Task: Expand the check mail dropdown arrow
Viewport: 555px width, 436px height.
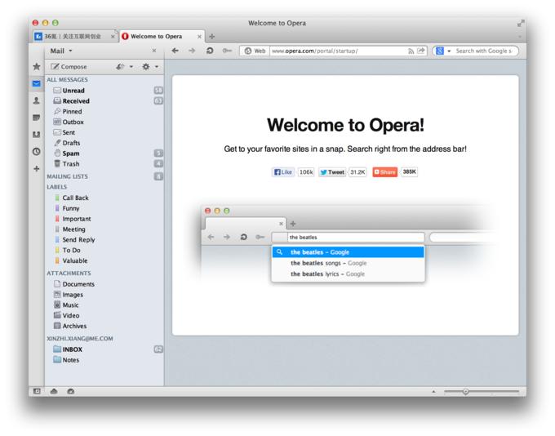Action: pyautogui.click(x=131, y=67)
